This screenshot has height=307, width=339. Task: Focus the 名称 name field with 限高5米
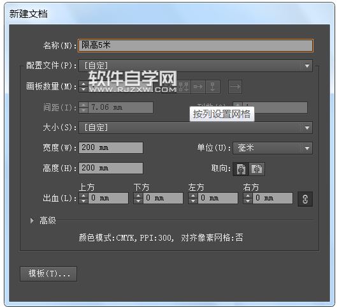(x=196, y=45)
